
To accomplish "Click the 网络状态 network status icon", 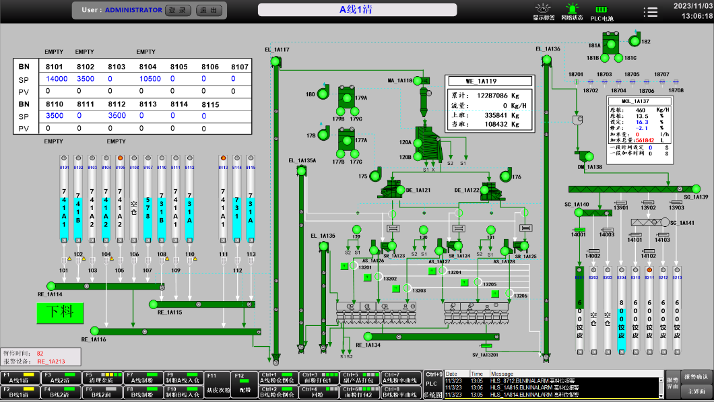I will (572, 8).
